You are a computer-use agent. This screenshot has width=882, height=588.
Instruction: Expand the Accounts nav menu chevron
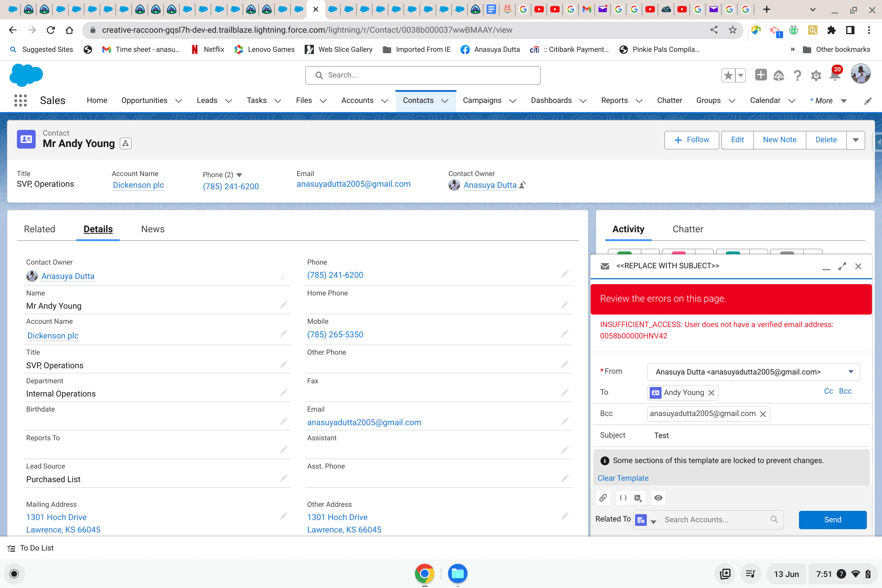[x=385, y=101]
